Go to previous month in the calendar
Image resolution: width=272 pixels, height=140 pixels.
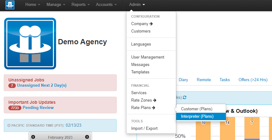[33, 137]
